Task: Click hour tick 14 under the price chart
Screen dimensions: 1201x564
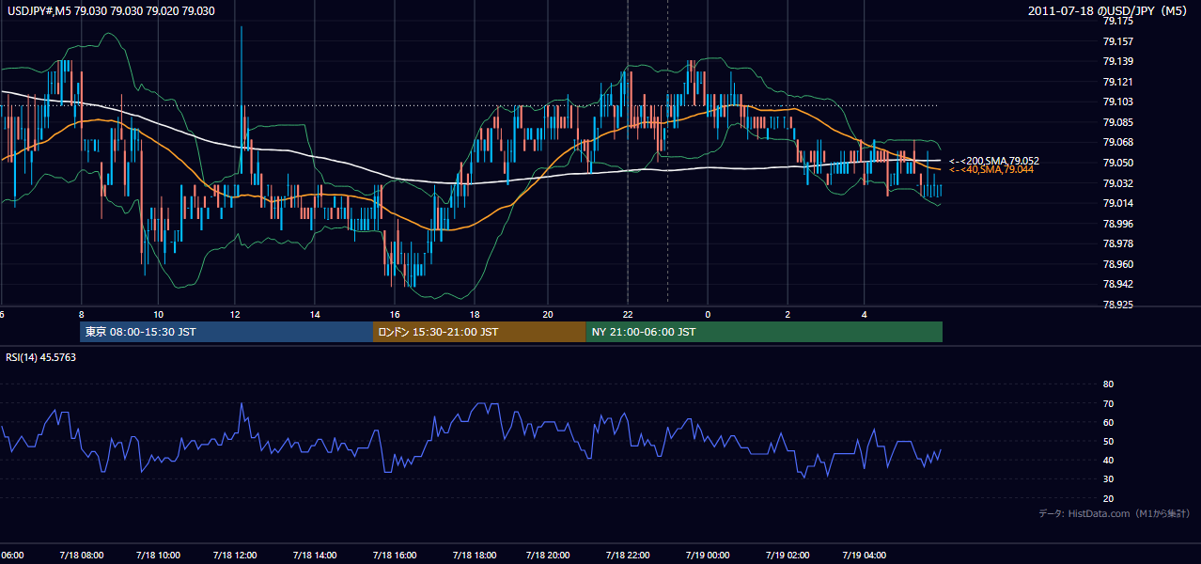Action: [x=315, y=314]
